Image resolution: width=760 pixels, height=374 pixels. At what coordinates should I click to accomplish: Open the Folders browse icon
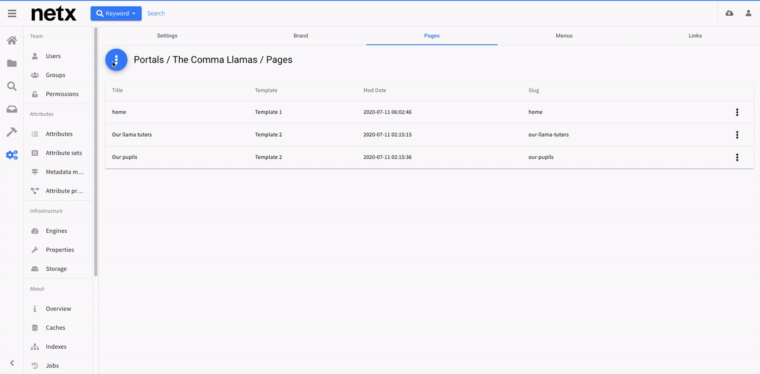(12, 63)
